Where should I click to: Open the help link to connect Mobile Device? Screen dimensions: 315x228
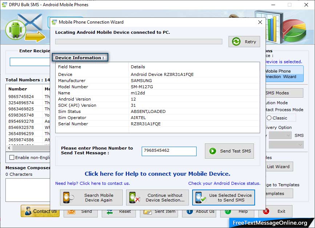(158, 174)
